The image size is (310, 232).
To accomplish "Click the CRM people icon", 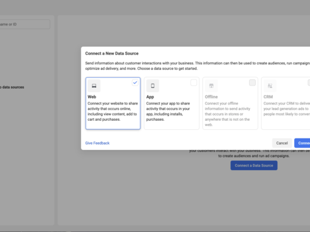I will point(270,86).
